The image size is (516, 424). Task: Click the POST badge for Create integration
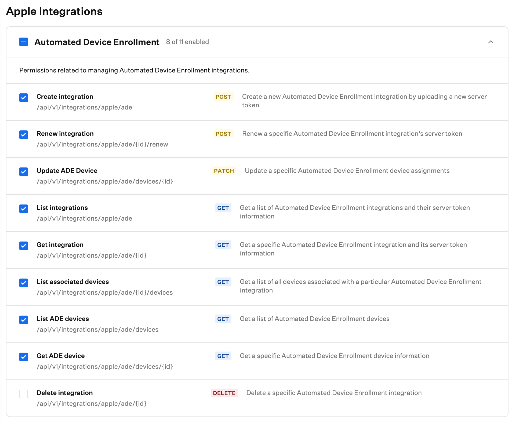(223, 97)
